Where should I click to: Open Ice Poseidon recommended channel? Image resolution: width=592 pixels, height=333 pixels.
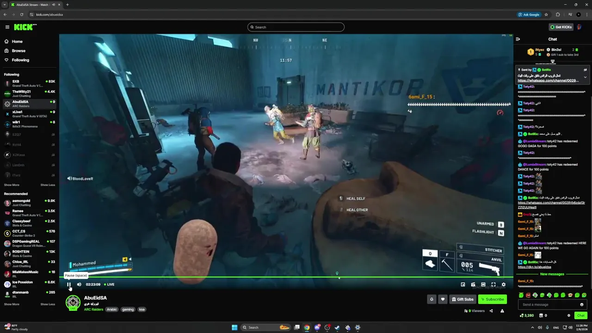[x=30, y=284]
